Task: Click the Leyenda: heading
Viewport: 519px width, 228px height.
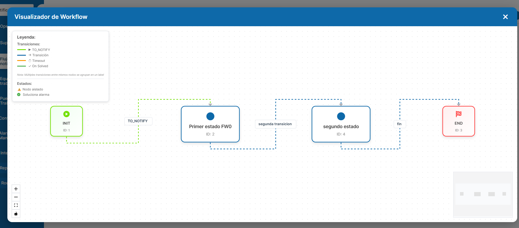Action: 26,37
